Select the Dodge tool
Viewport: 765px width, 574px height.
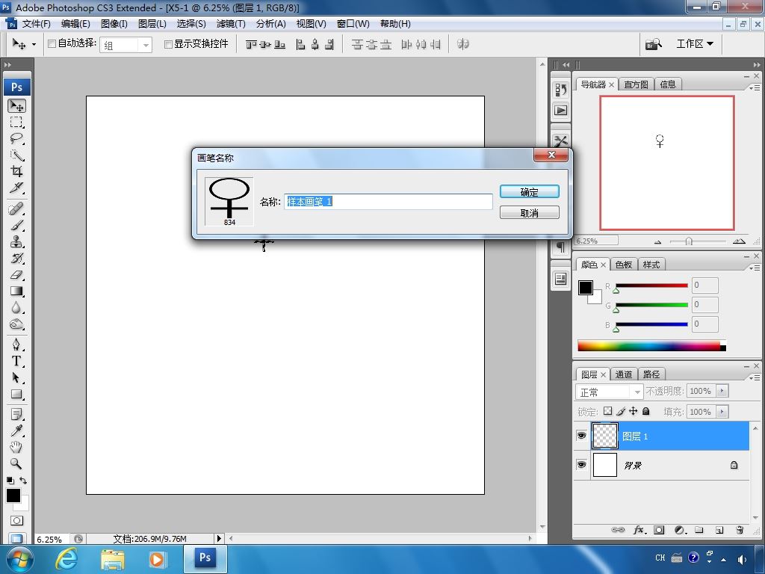tap(16, 324)
